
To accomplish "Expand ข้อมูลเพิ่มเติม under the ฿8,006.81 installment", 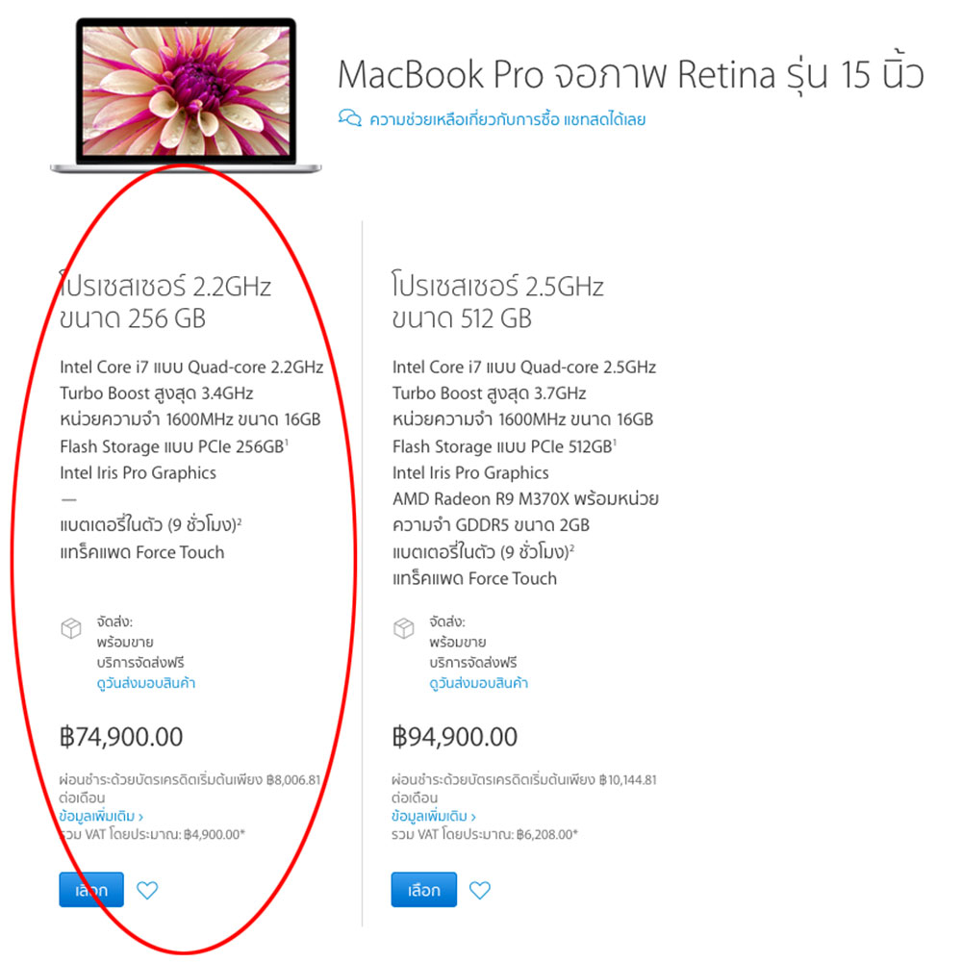I will tap(101, 816).
